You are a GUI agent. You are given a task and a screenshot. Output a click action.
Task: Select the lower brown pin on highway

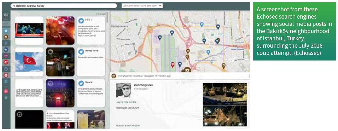click(x=187, y=57)
